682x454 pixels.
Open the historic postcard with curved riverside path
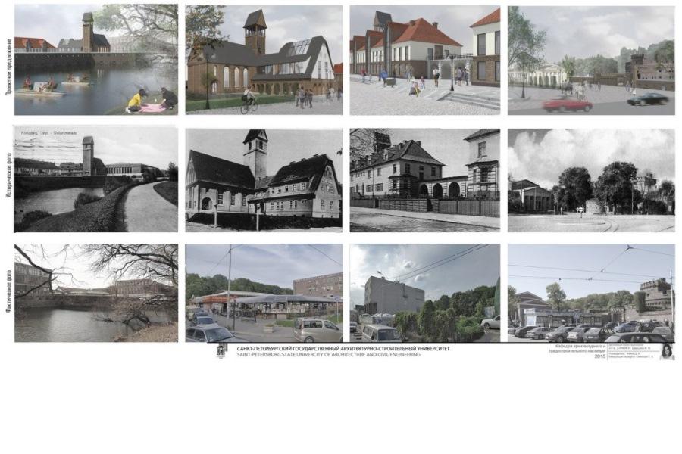[x=95, y=180]
